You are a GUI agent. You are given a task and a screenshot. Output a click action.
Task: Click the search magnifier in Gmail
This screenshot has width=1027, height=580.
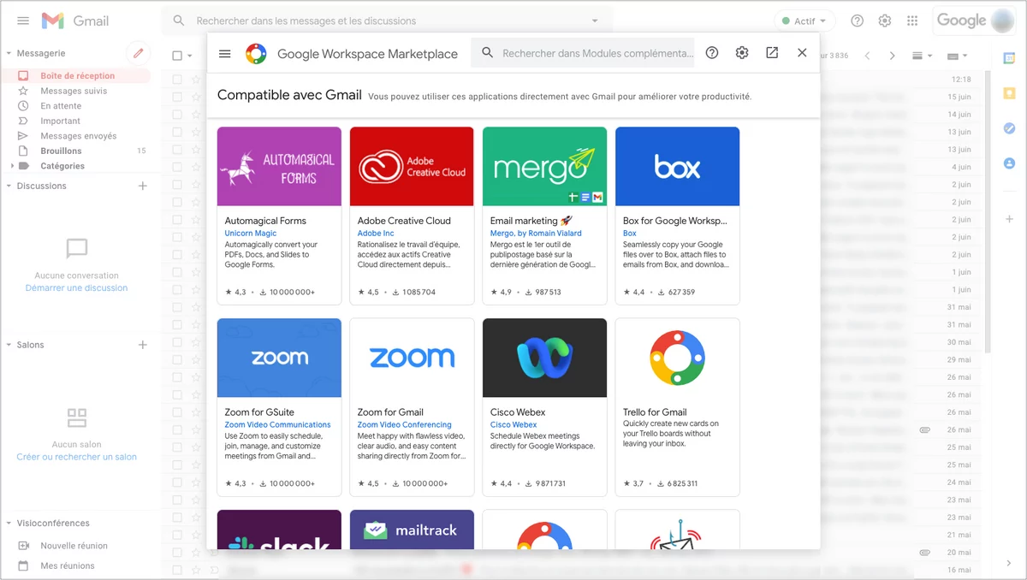179,21
